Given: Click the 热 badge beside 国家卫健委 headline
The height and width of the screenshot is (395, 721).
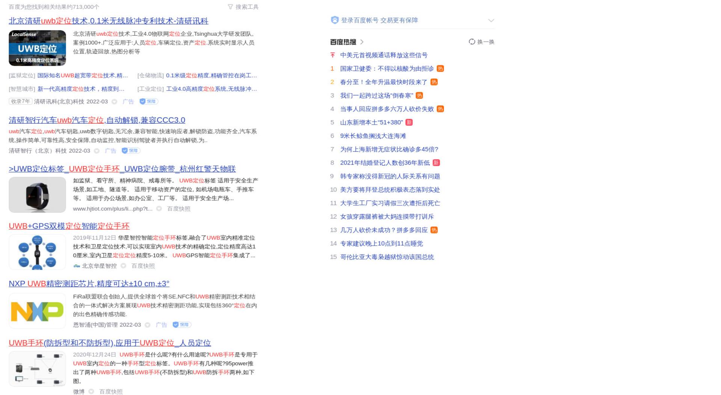Looking at the screenshot, I should coord(440,69).
